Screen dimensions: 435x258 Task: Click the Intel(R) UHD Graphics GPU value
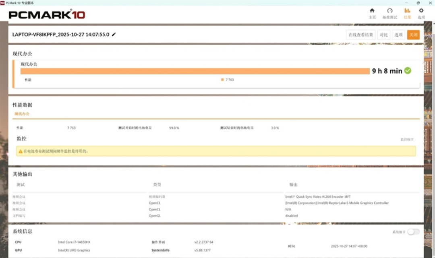click(74, 250)
